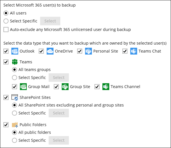Click the Teams Channel icon

point(106,87)
